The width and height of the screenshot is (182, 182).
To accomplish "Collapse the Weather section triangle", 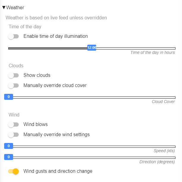I will coord(4,7).
